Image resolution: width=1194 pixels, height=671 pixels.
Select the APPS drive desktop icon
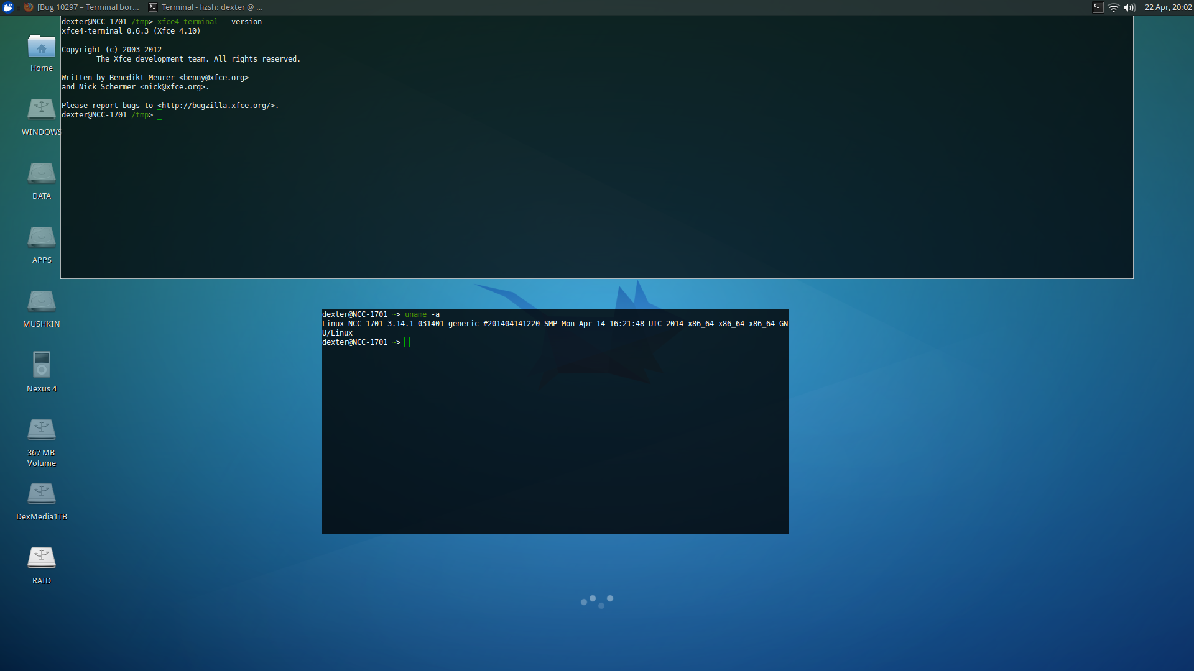pos(42,238)
